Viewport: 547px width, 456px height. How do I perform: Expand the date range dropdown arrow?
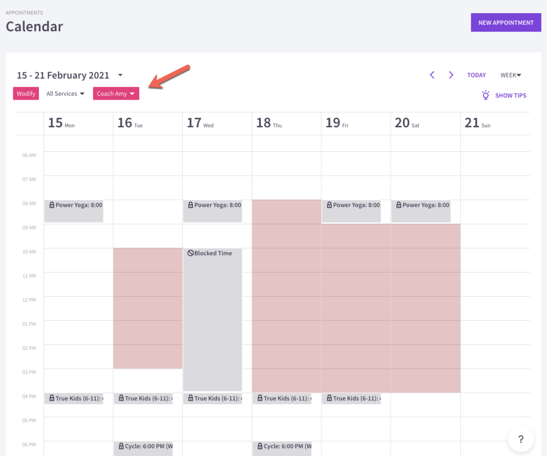coord(121,75)
